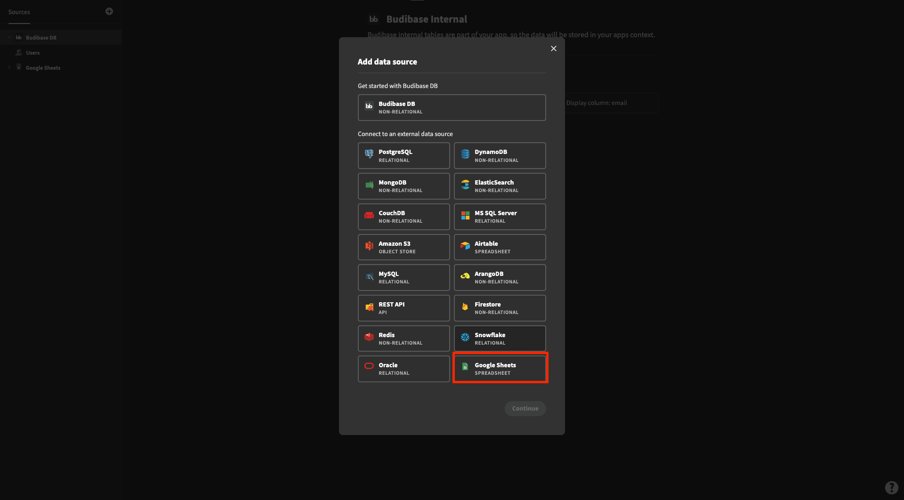904x500 pixels.
Task: Open the Sources tab
Action: coord(19,12)
